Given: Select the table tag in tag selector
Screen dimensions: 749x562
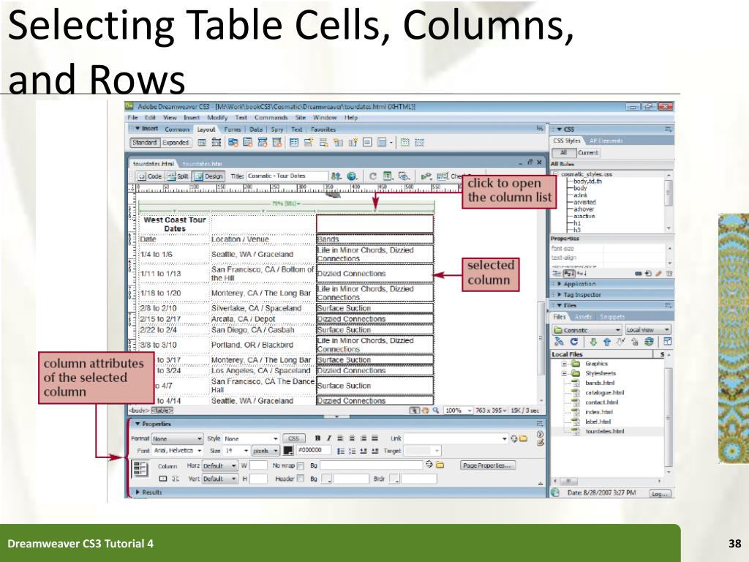Looking at the screenshot, I should point(162,411).
